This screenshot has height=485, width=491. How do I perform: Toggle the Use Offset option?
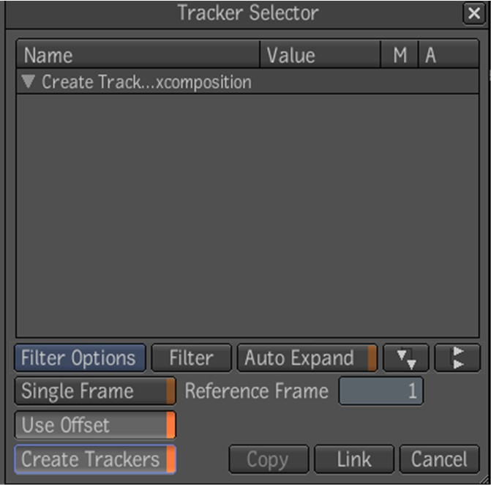point(94,425)
